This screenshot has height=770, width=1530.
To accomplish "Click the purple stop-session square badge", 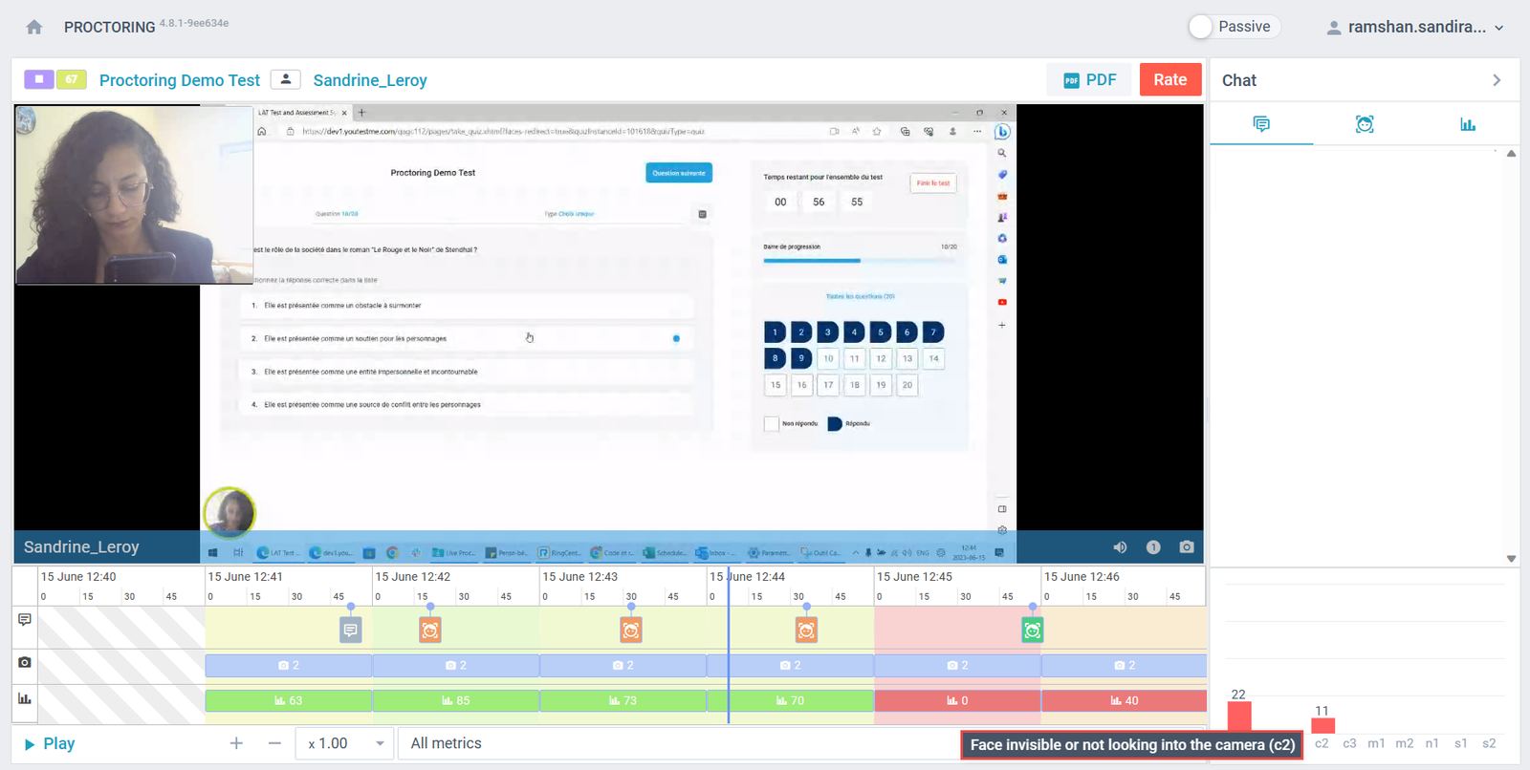I will [39, 79].
